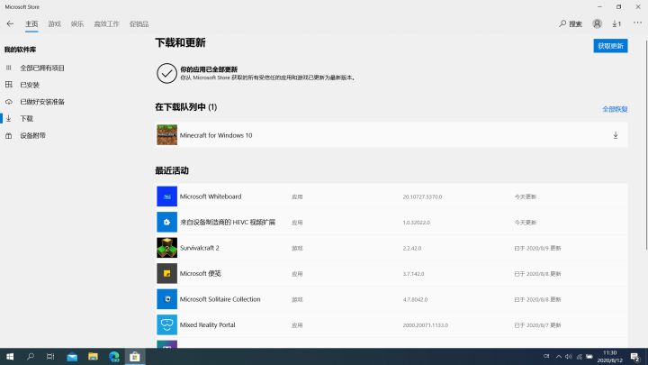Click the update date of Mixed Reality Portal
Image resolution: width=648 pixels, height=365 pixels.
click(x=537, y=325)
